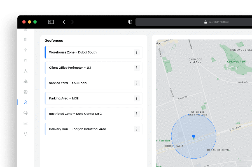Toggle the browser sidebar panel button
The image size is (252, 167).
click(x=51, y=22)
